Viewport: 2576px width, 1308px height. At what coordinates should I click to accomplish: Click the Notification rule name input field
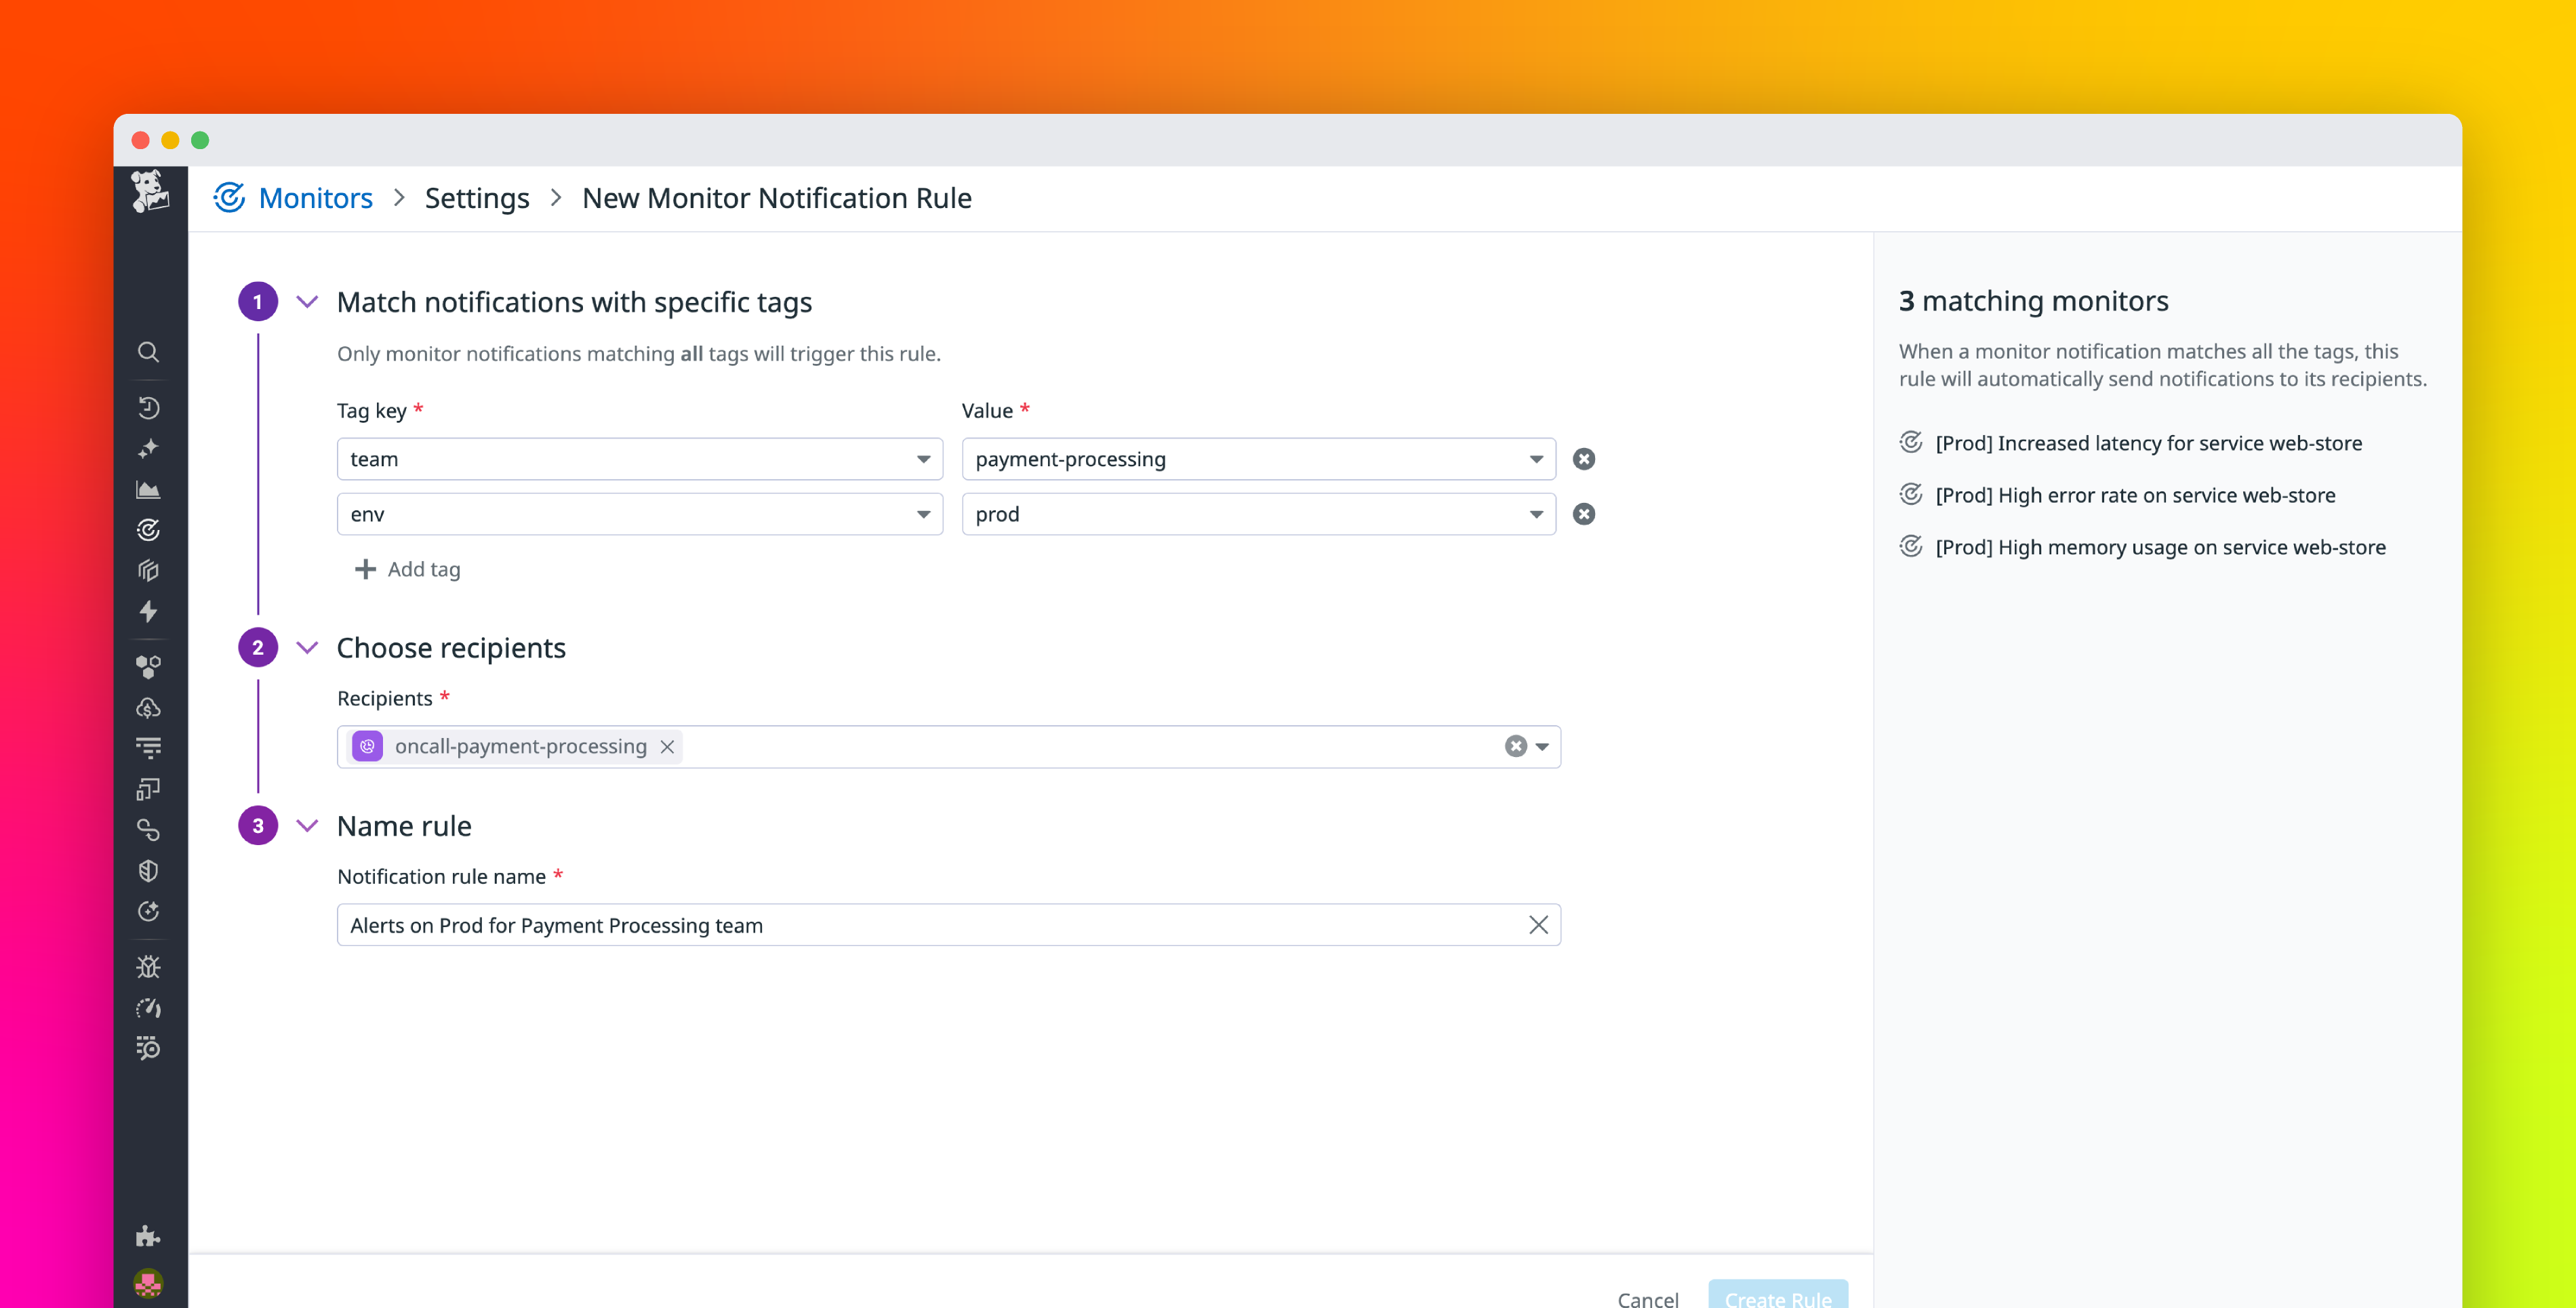point(900,925)
